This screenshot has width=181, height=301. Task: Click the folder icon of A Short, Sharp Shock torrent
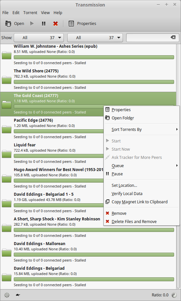pyautogui.click(x=7, y=228)
